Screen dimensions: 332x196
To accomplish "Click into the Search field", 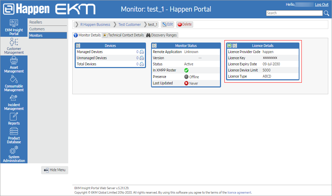I will click(x=294, y=13).
